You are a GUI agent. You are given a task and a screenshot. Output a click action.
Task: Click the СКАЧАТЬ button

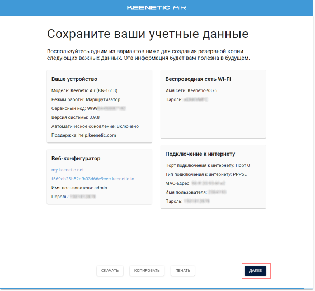click(x=110, y=271)
